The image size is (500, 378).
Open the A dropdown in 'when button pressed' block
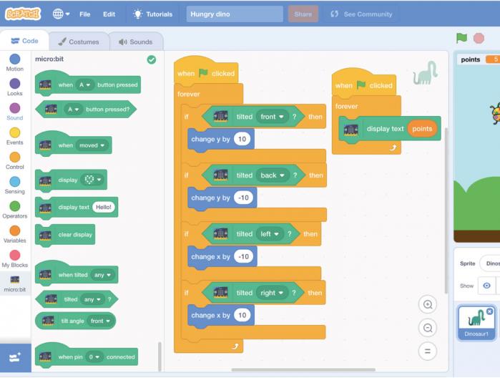pos(85,85)
